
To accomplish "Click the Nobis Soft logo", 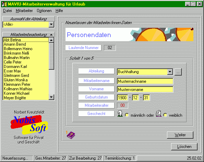I will (29, 125).
